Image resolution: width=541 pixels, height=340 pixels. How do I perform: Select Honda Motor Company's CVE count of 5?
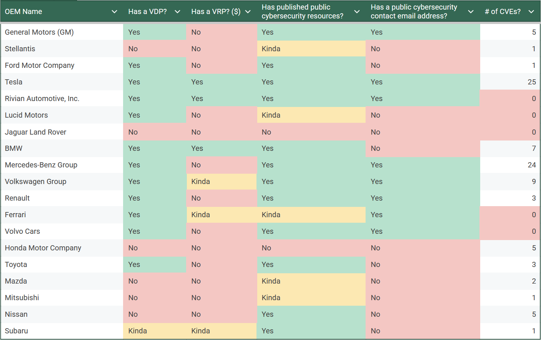510,248
